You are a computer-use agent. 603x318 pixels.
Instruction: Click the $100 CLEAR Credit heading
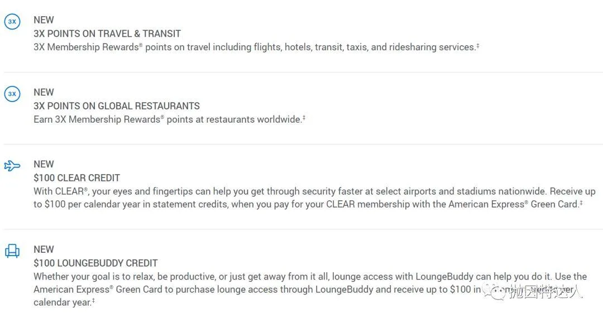coord(76,177)
